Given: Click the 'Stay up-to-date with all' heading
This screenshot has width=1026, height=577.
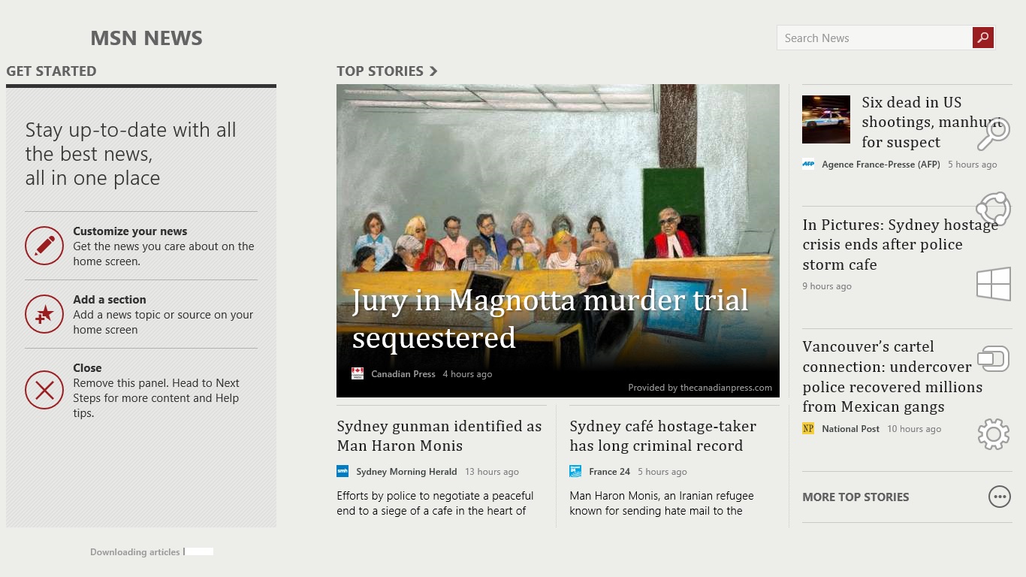Looking at the screenshot, I should pos(131,154).
